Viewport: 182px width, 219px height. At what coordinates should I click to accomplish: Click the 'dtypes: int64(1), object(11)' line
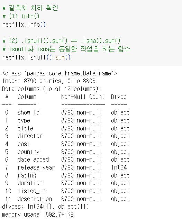[45, 207]
